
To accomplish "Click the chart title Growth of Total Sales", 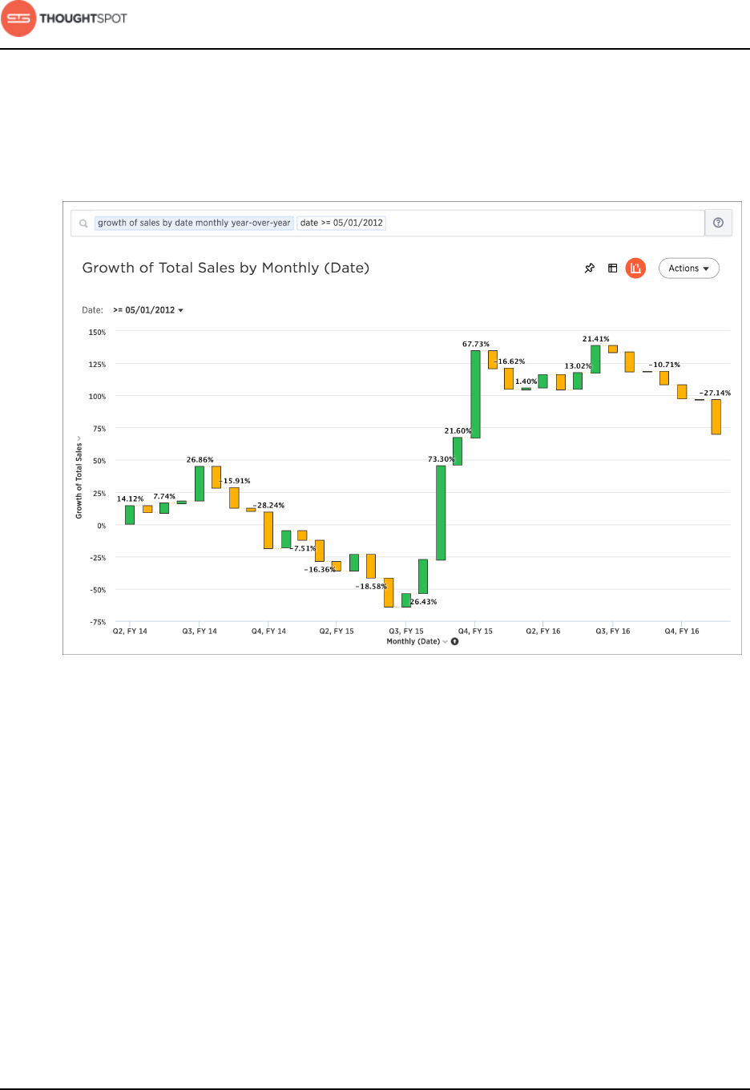I will (225, 268).
